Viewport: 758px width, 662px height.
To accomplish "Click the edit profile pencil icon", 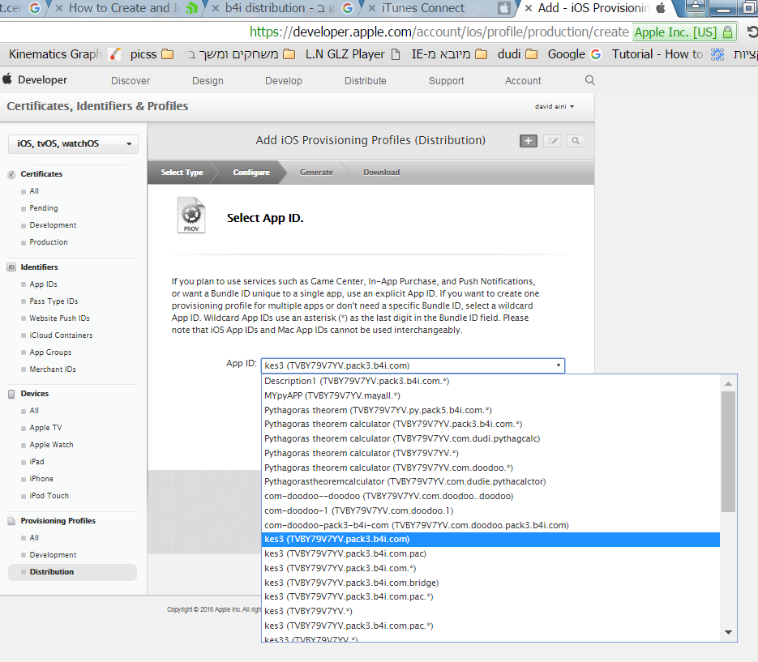I will [552, 141].
